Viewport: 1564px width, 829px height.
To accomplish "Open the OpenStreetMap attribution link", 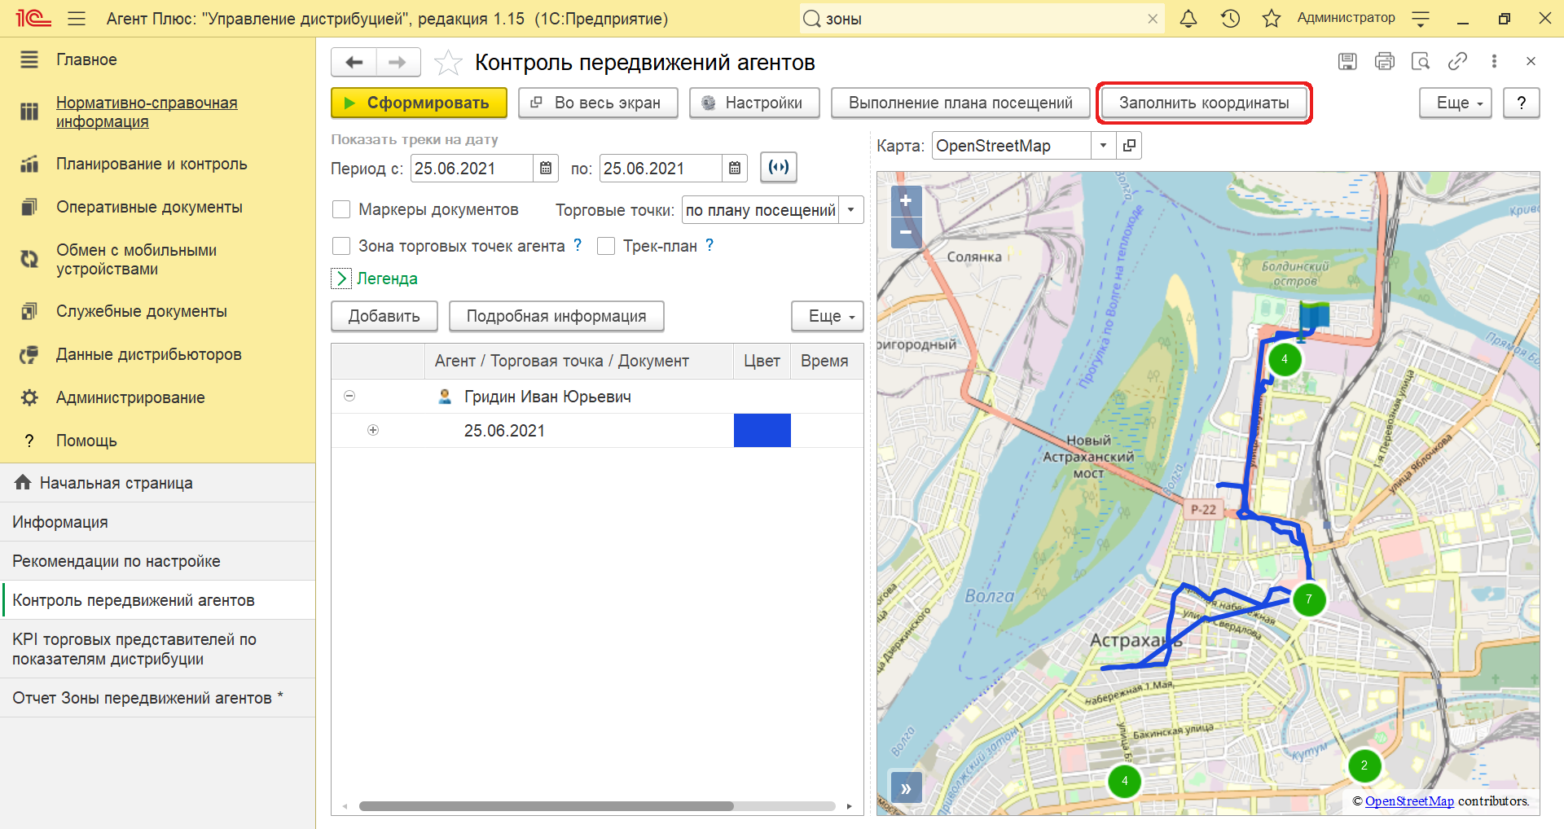I will pos(1409,801).
